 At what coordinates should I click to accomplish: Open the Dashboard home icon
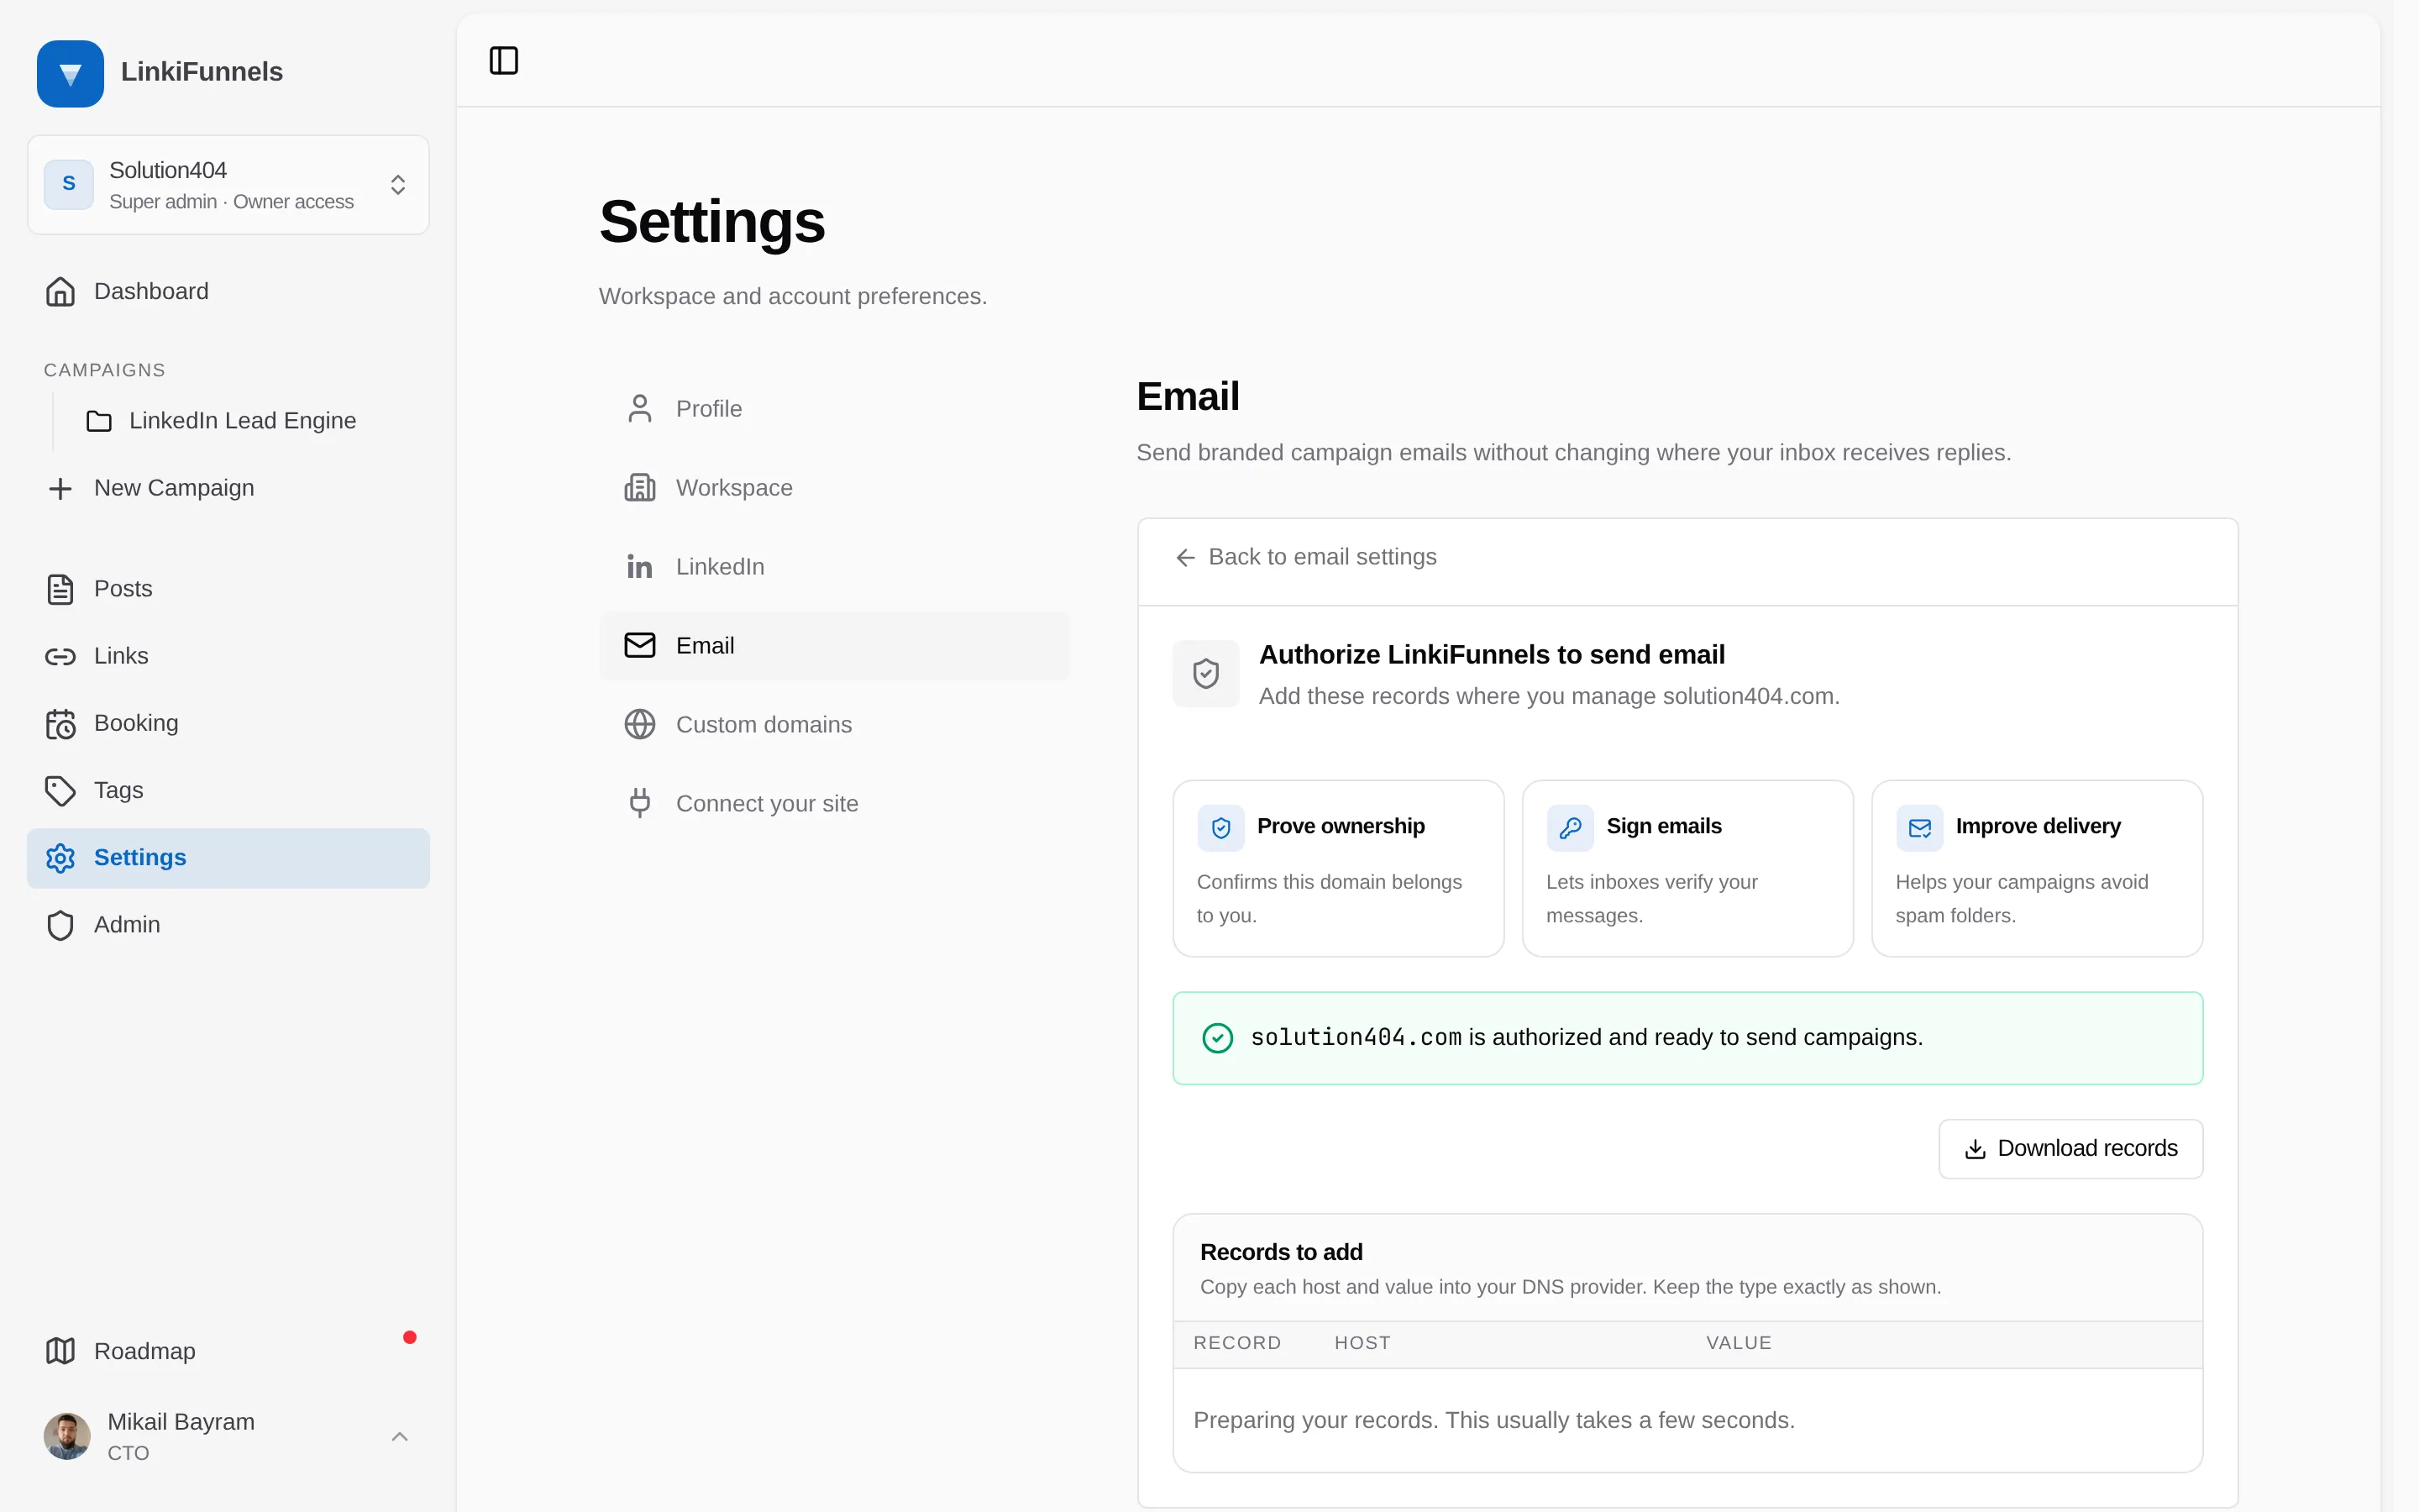61,291
